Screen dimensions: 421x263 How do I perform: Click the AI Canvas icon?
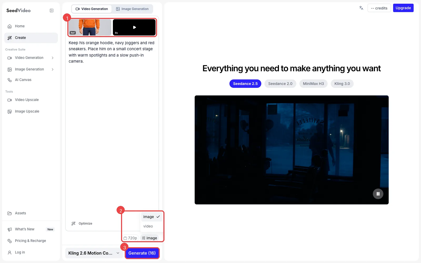point(10,80)
